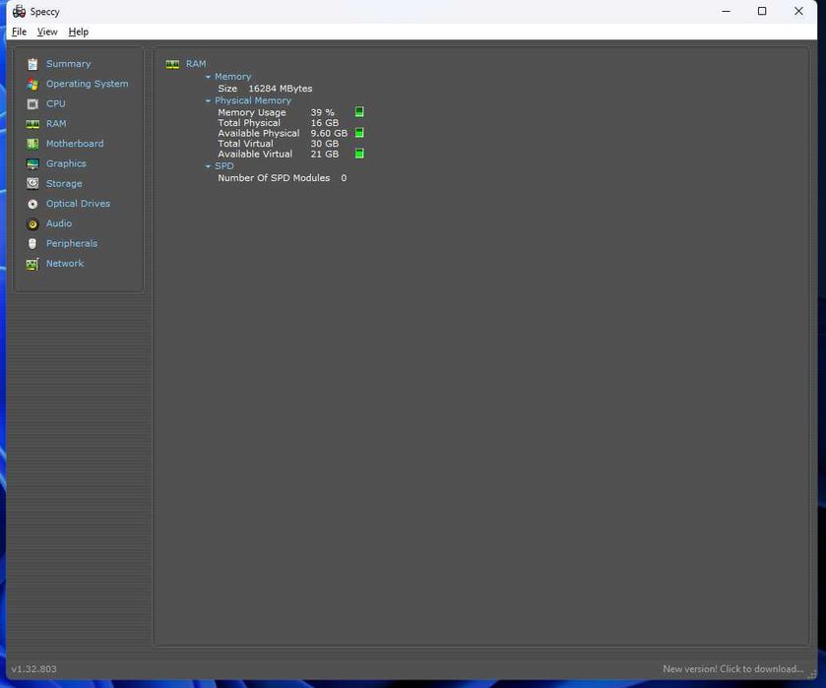Minimize the Speccy window
Viewport: 826px width, 688px height.
726,11
